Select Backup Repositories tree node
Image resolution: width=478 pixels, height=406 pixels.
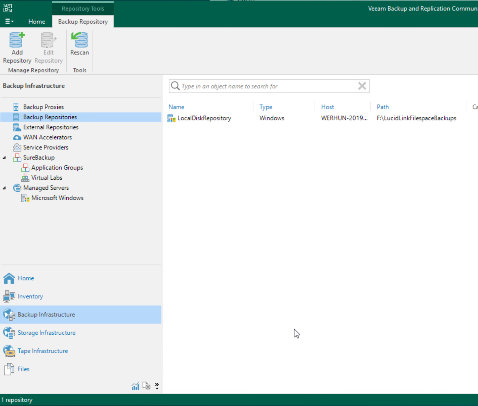tap(50, 117)
